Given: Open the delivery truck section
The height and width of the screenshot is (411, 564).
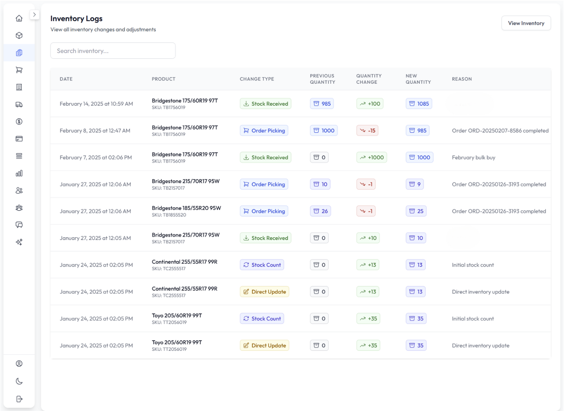Looking at the screenshot, I should (19, 105).
